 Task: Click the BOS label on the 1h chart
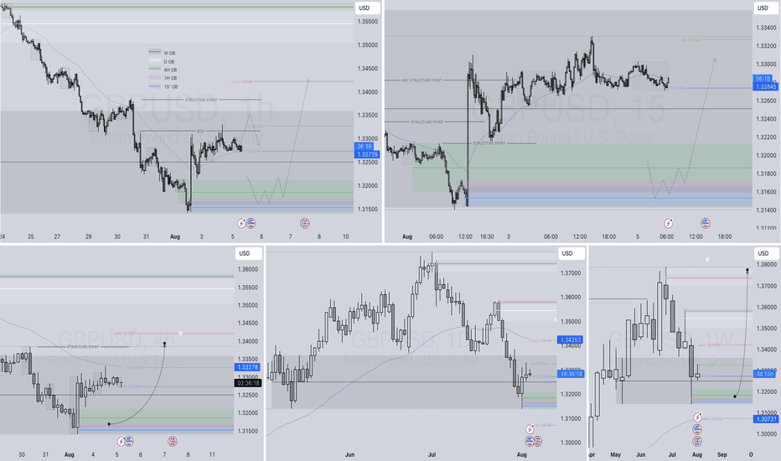(200, 131)
